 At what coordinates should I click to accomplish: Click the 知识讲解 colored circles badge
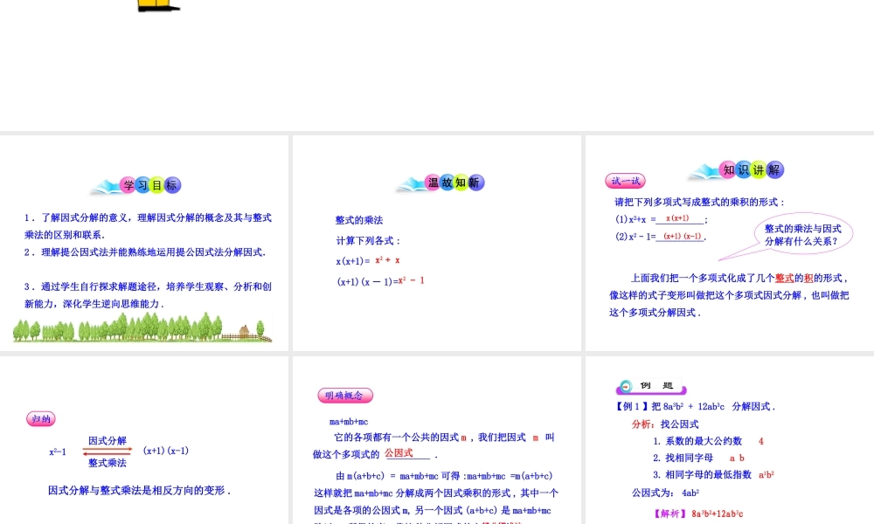coord(747,171)
